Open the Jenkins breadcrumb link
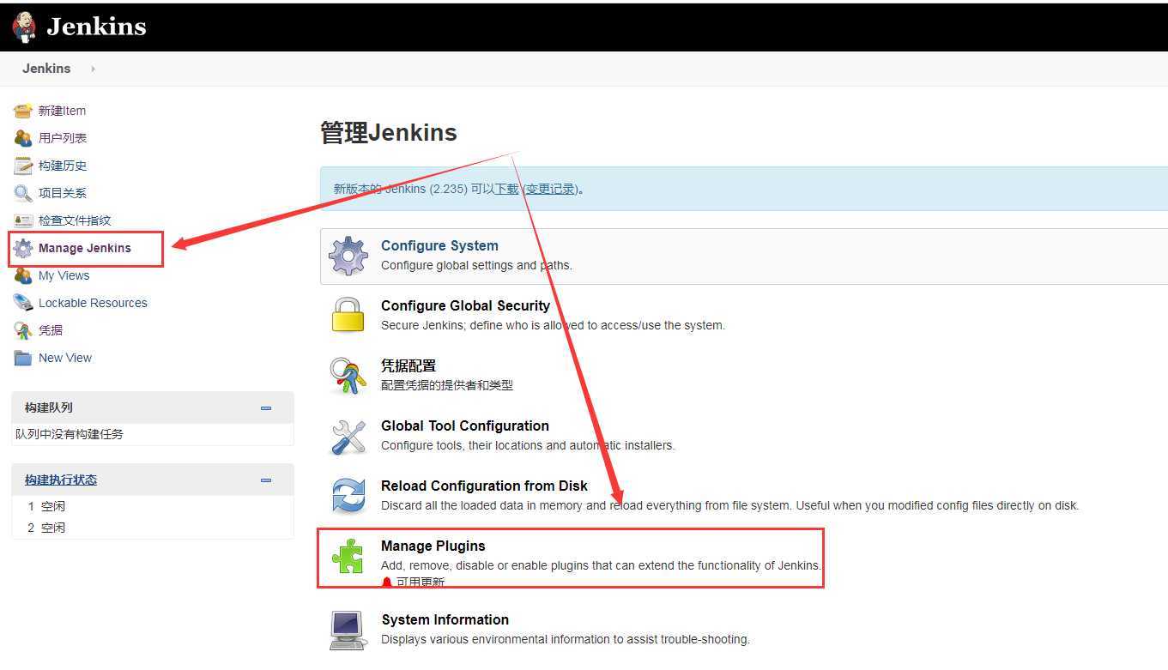The width and height of the screenshot is (1168, 670). 46,69
